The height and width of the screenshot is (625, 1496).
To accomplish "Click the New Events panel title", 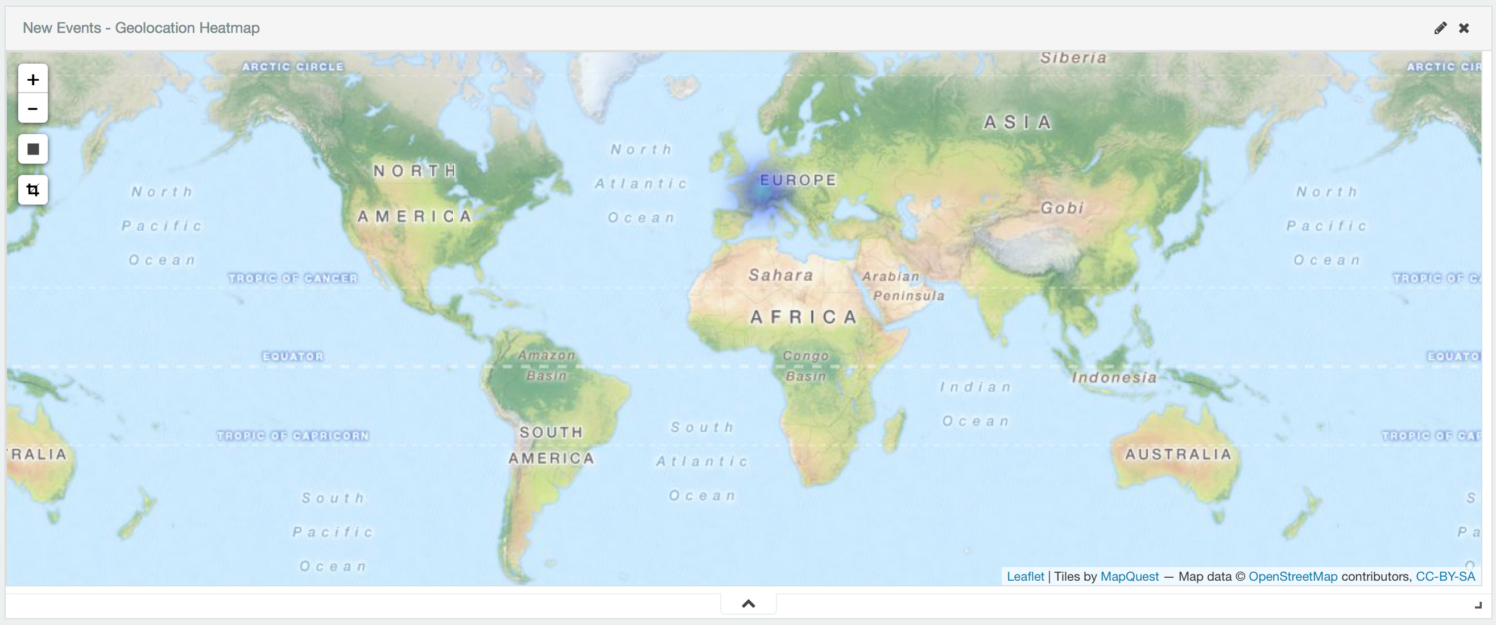I will pyautogui.click(x=141, y=28).
